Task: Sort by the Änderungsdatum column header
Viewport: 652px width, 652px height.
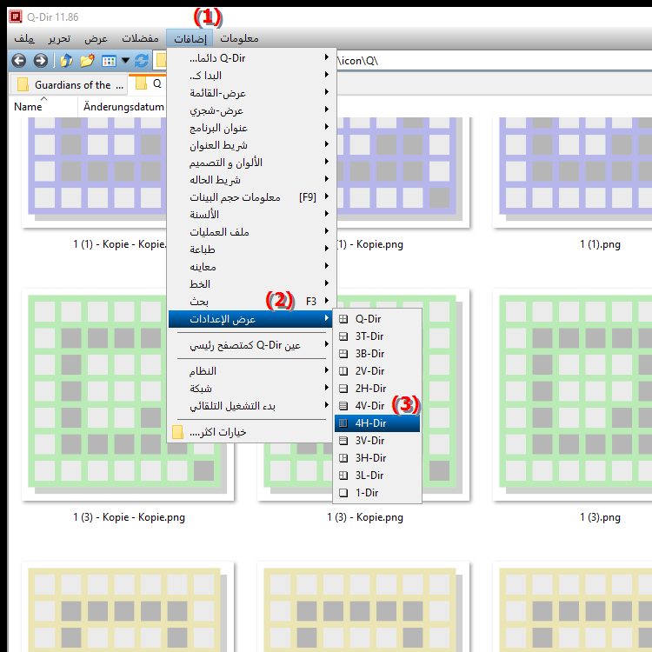Action: click(x=123, y=107)
